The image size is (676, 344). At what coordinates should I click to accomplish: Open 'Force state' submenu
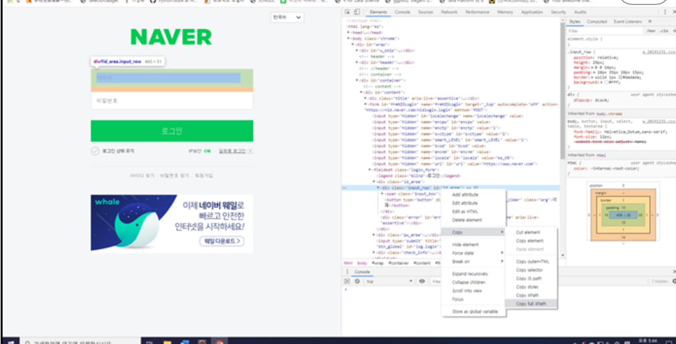coord(473,253)
